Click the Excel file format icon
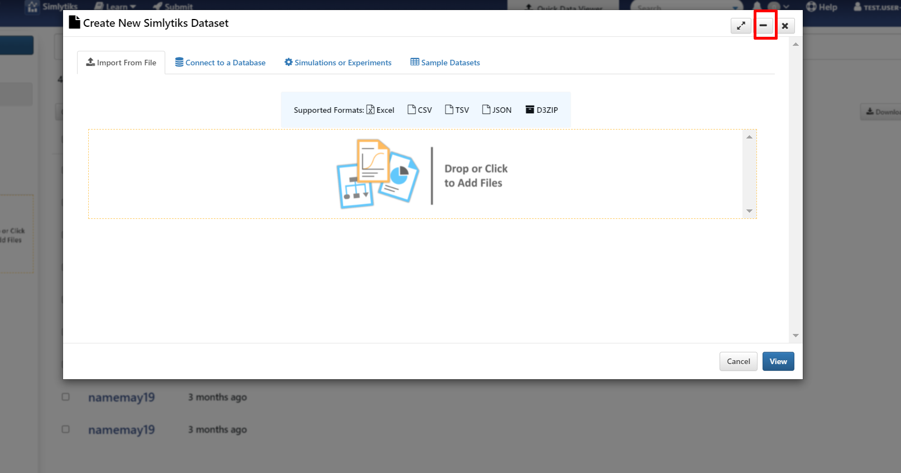This screenshot has height=473, width=901. (x=370, y=109)
